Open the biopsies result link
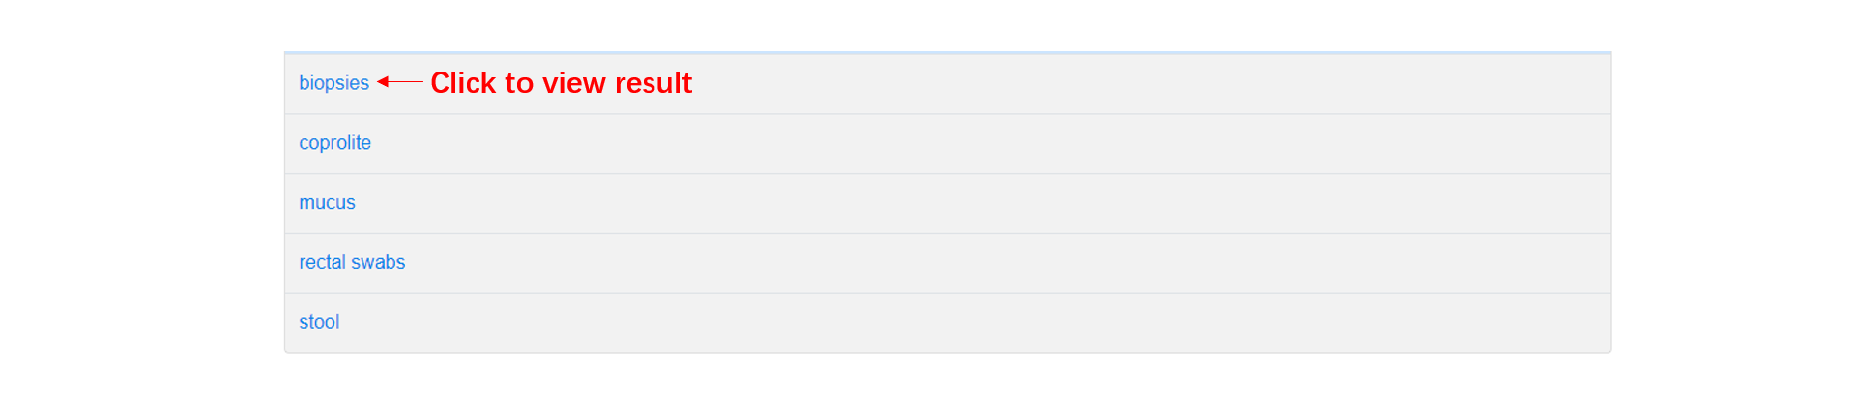This screenshot has width=1856, height=403. [333, 83]
